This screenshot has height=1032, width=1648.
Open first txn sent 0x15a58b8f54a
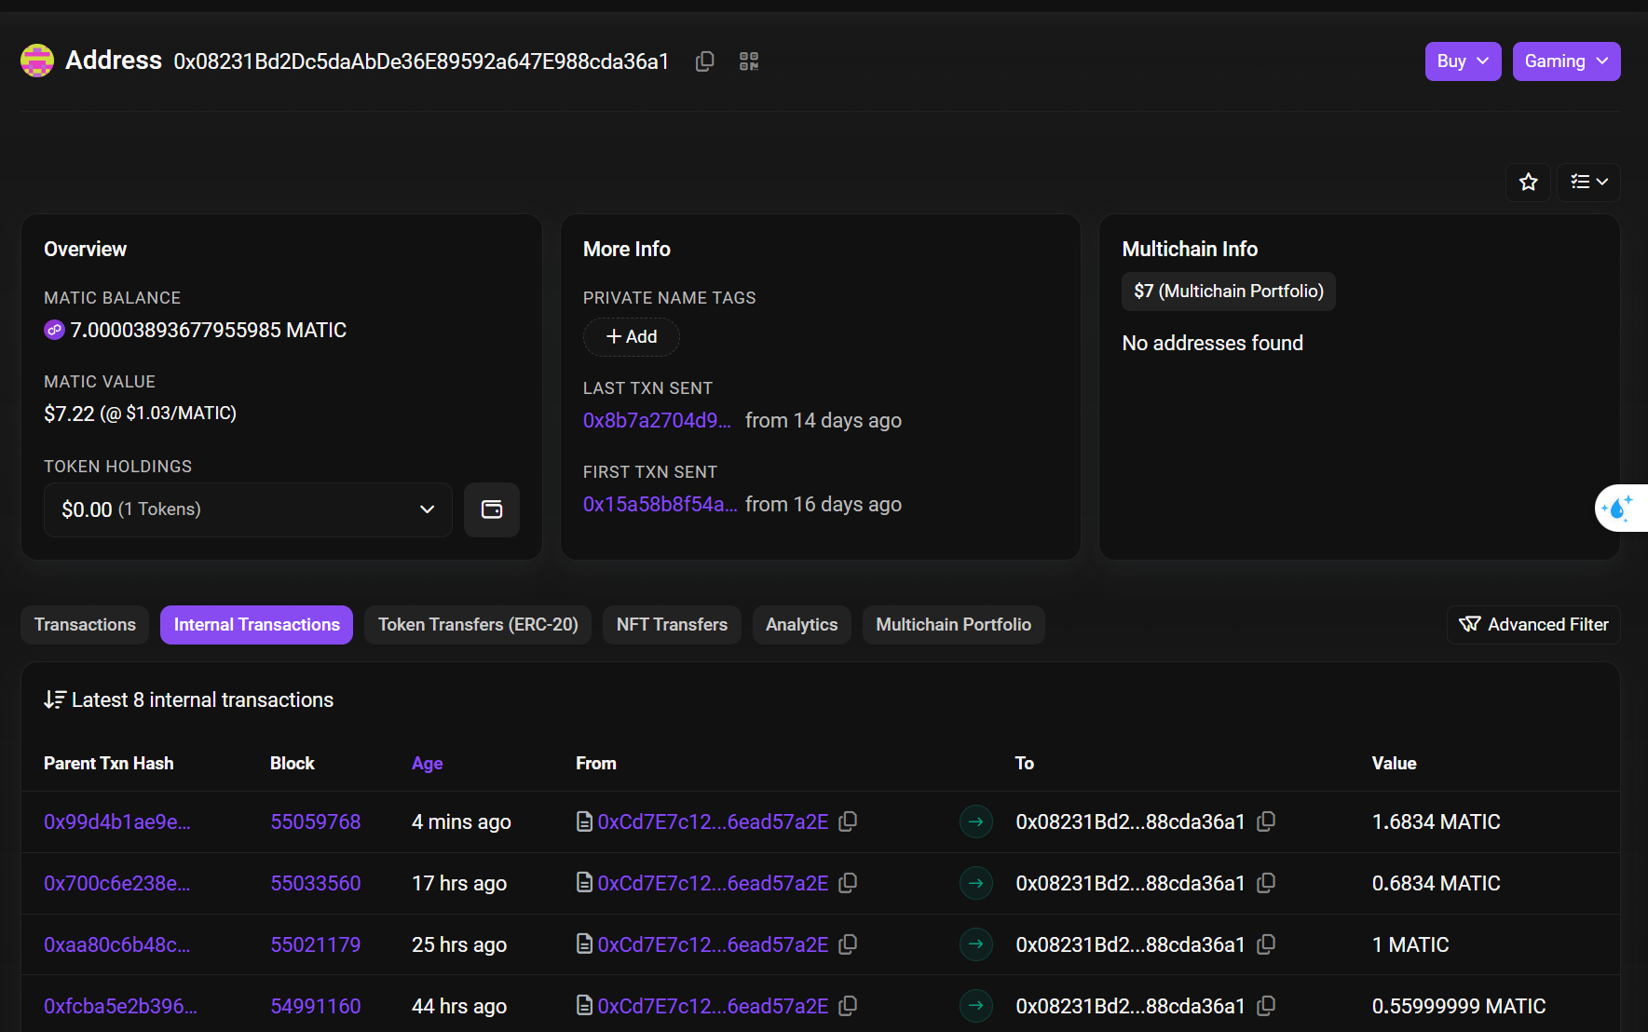[x=660, y=505]
